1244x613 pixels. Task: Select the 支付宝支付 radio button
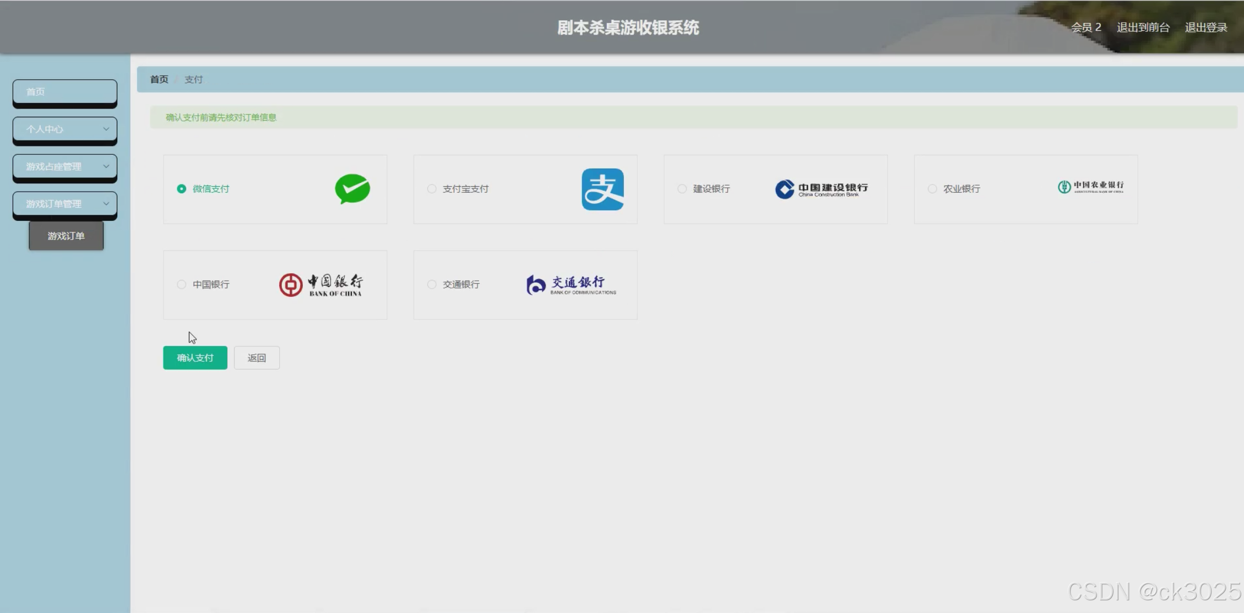(432, 189)
